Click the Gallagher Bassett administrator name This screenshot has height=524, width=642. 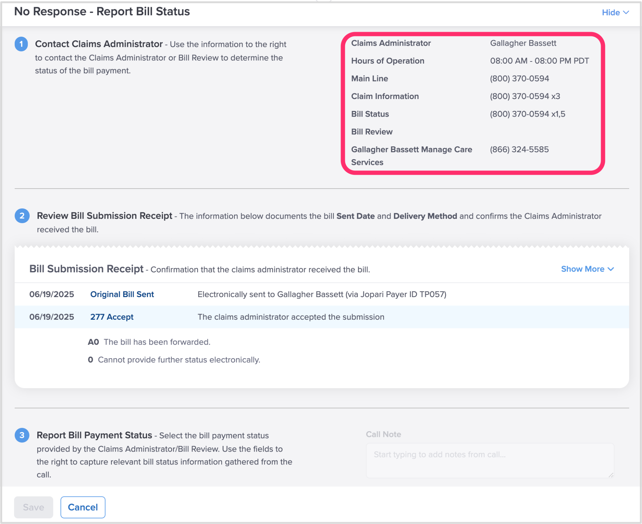(x=523, y=43)
